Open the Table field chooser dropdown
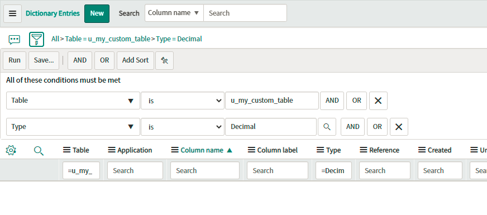The height and width of the screenshot is (215, 487). tap(73, 101)
